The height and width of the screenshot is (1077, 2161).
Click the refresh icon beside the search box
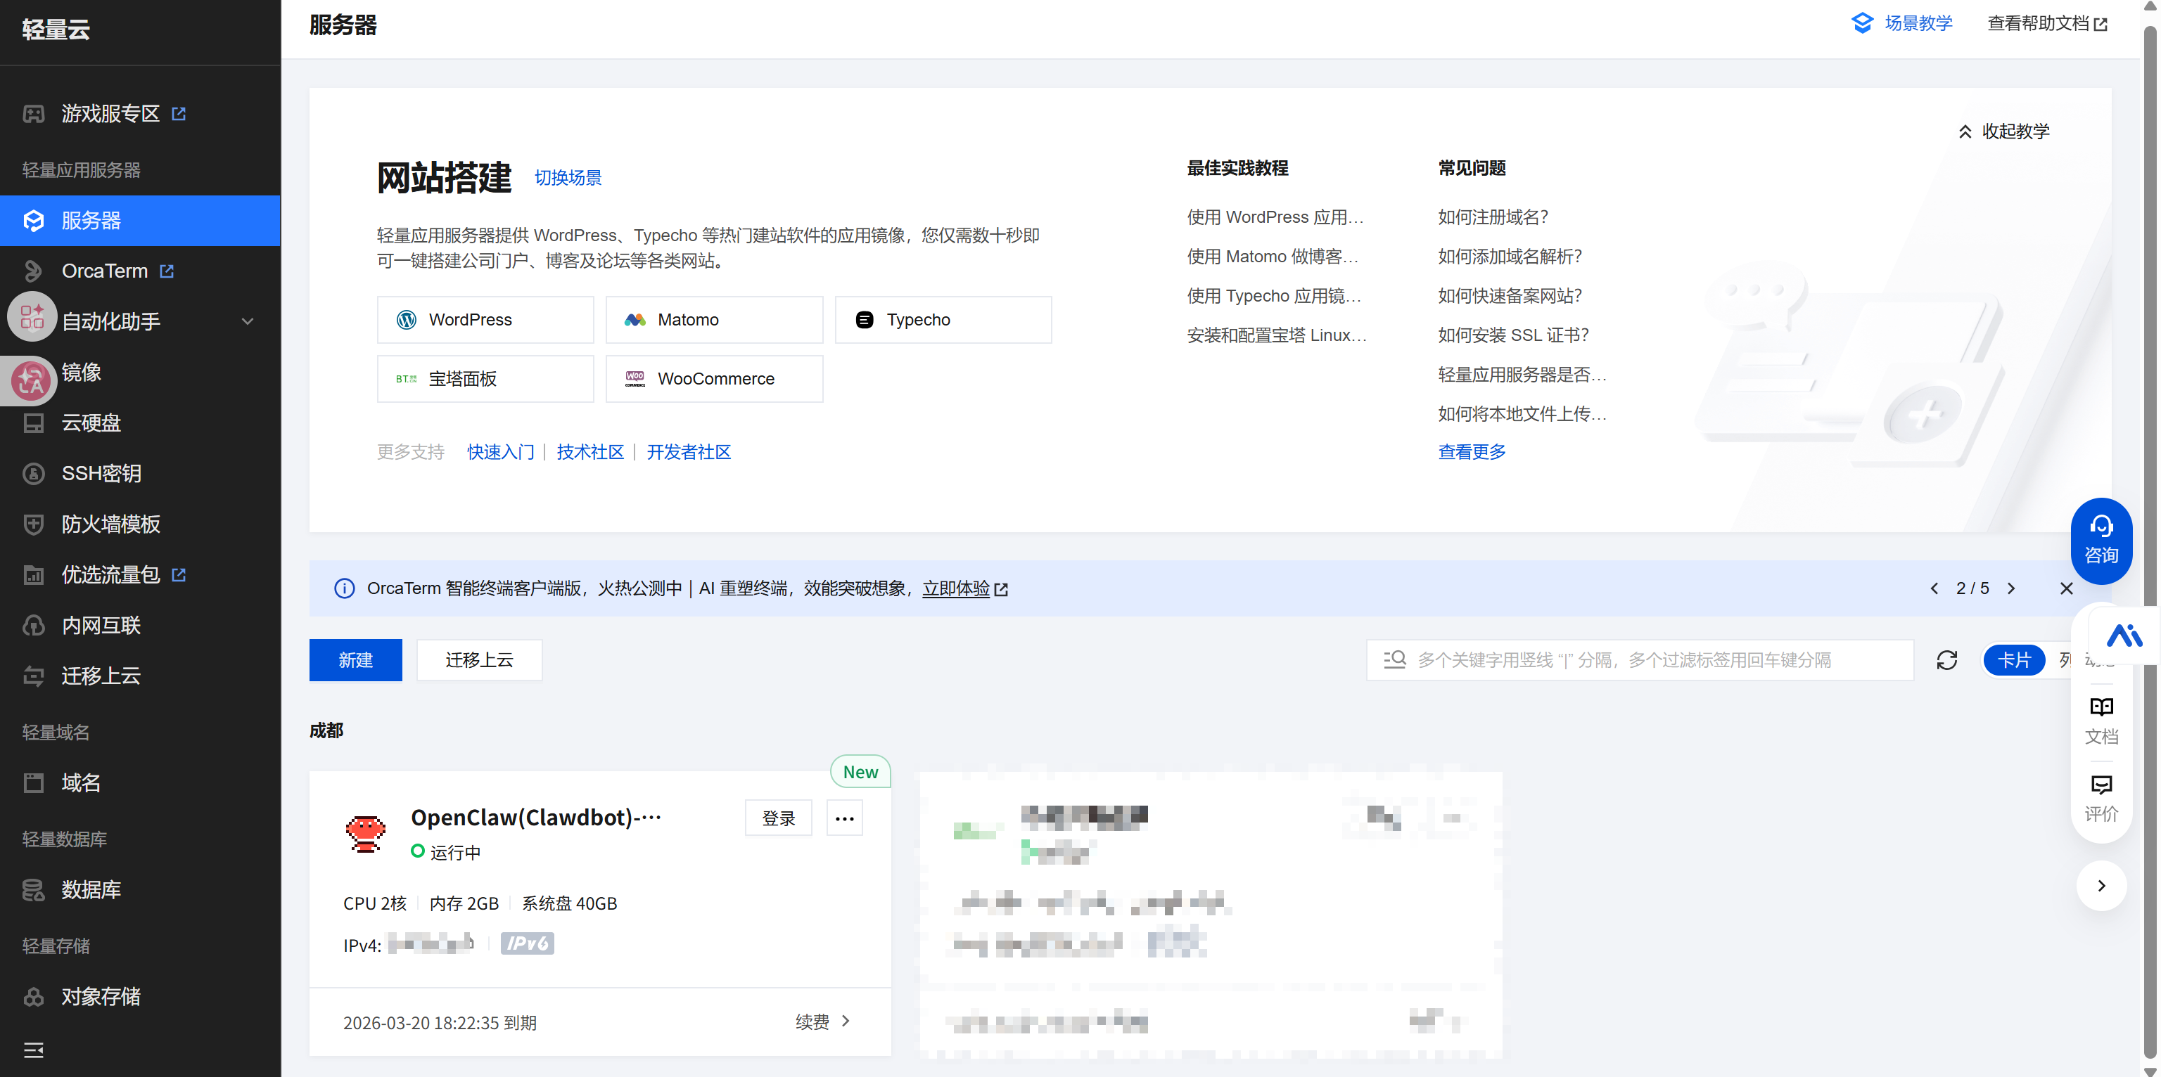click(x=1946, y=660)
